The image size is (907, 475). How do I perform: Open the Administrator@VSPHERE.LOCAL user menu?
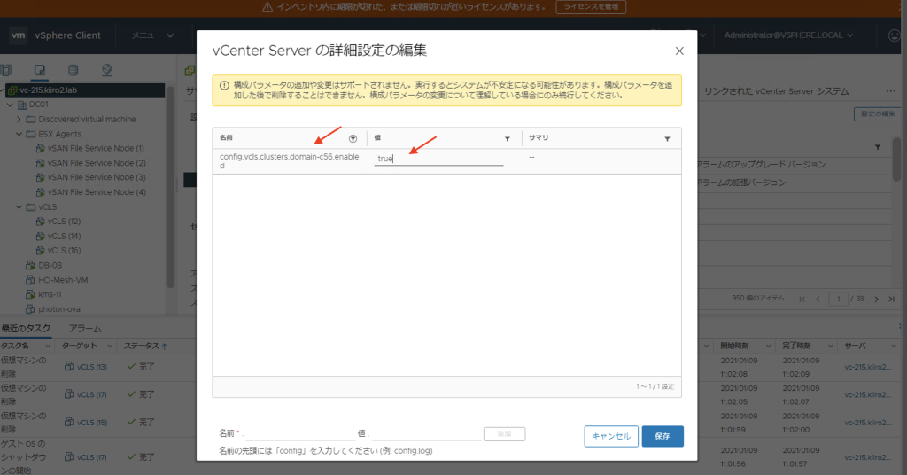click(788, 35)
